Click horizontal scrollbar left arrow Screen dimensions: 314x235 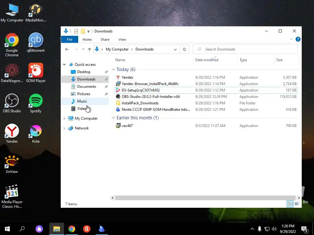[x=113, y=198]
